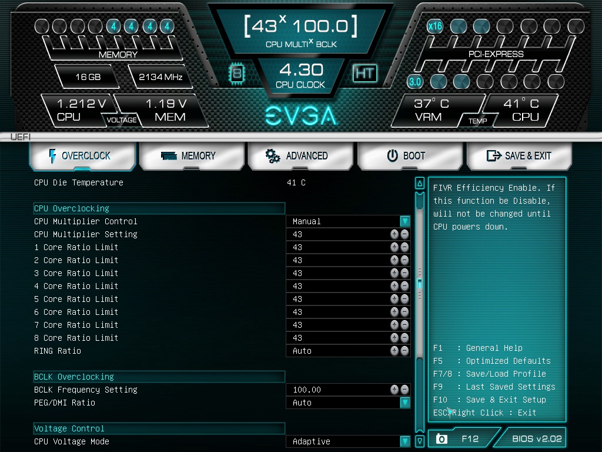This screenshot has width=602, height=452.
Task: Decrease 3 Core Ratio Limit
Action: point(404,273)
